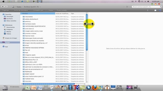Image resolution: width=163 pixels, height=91 pixels.
Task: Open Grupo en el hogar
Action: (x=11, y=38)
